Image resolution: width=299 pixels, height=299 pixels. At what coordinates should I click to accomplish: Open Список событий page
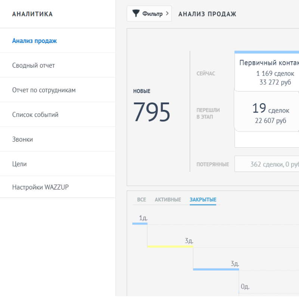tap(35, 115)
